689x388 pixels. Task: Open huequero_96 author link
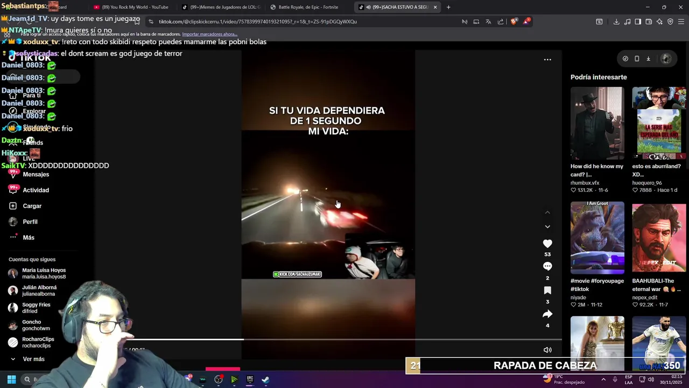(647, 183)
